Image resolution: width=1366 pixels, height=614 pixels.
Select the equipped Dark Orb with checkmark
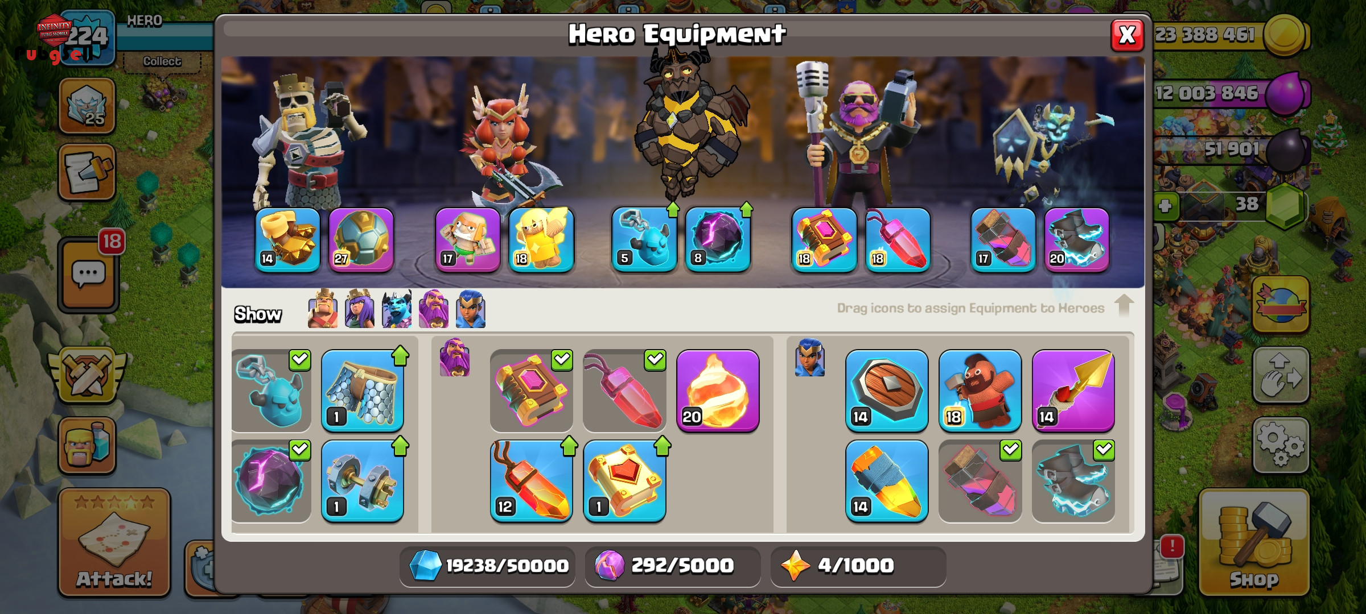tap(271, 481)
